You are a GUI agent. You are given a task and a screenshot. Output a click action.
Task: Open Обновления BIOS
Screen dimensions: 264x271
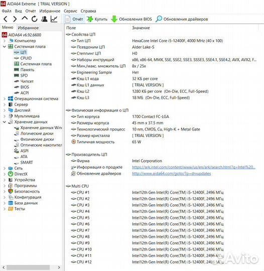click(x=131, y=19)
